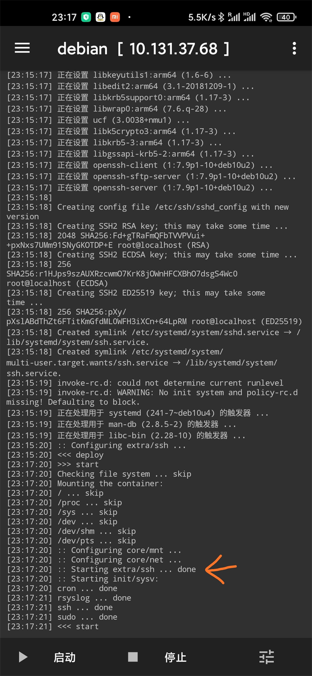Viewport: 312px width, 676px height.
Task: Tap the QQ penguin notification icon
Action: pos(100,17)
